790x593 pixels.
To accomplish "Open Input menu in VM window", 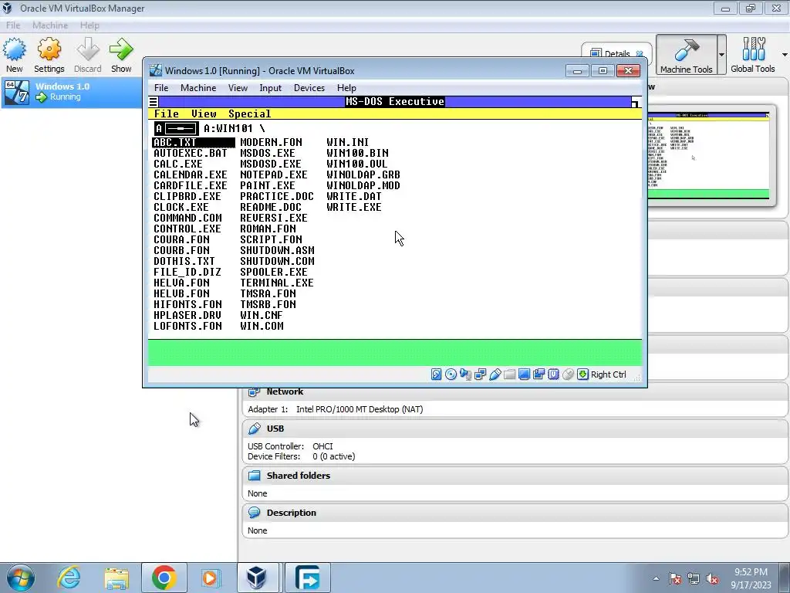I will [x=270, y=88].
